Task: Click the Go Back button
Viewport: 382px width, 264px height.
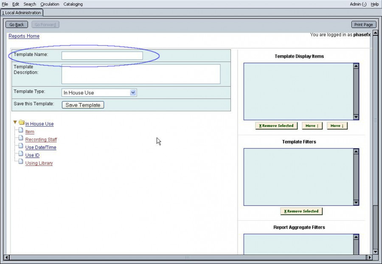Action: 17,25
